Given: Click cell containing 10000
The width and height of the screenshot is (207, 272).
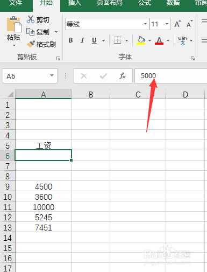Looking at the screenshot, I should [43, 207].
